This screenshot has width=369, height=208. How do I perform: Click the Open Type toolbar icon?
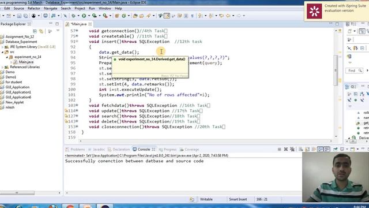(135, 16)
